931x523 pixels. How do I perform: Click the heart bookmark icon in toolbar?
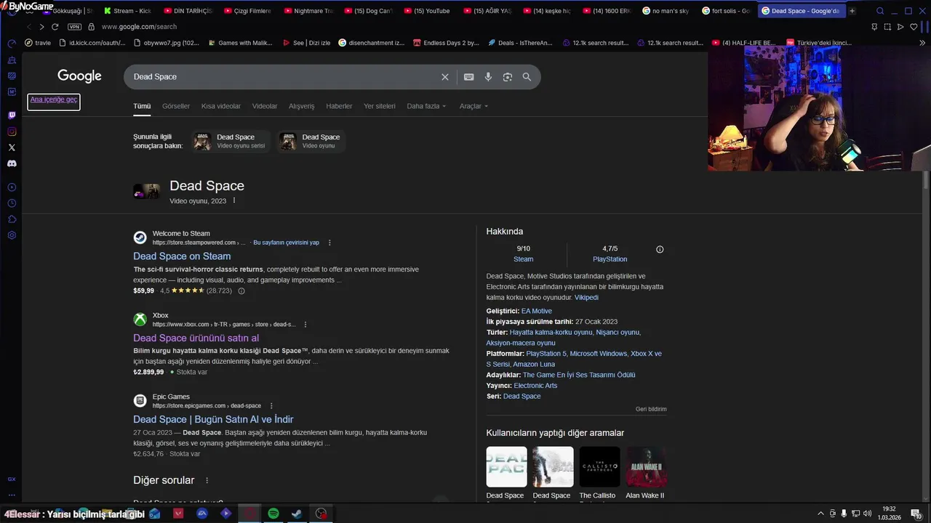coord(914,27)
